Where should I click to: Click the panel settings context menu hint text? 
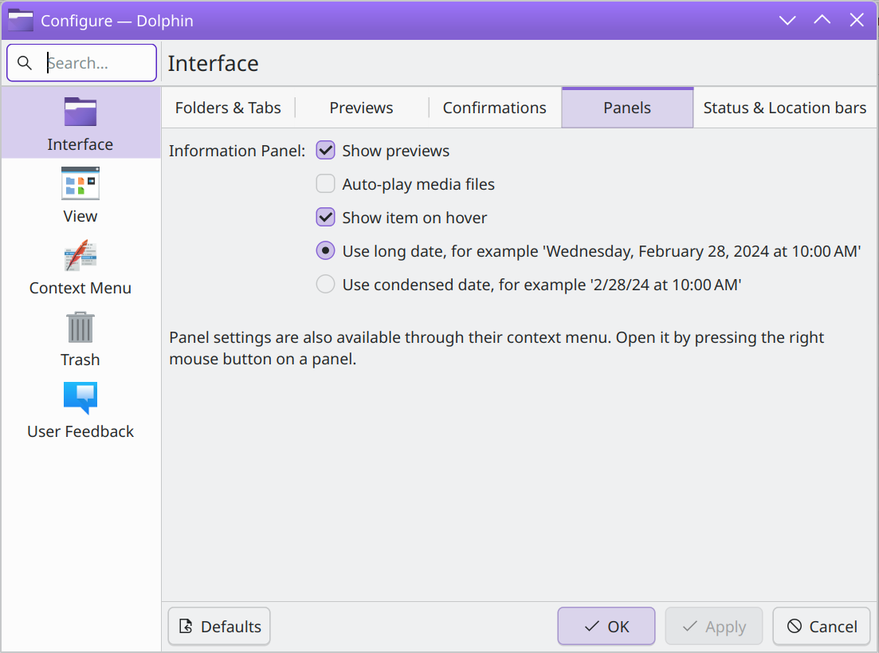(x=496, y=348)
